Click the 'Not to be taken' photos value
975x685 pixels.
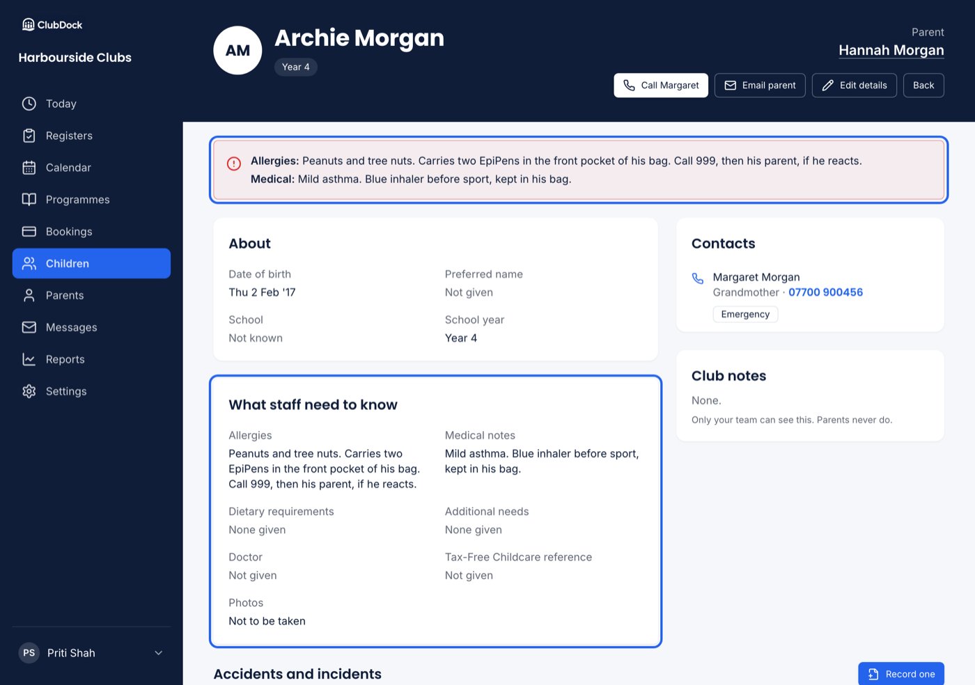(x=267, y=621)
